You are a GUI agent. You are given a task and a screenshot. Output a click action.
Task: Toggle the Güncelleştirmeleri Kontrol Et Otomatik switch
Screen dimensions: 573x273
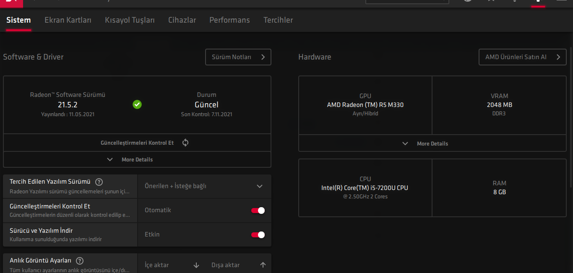(x=258, y=211)
